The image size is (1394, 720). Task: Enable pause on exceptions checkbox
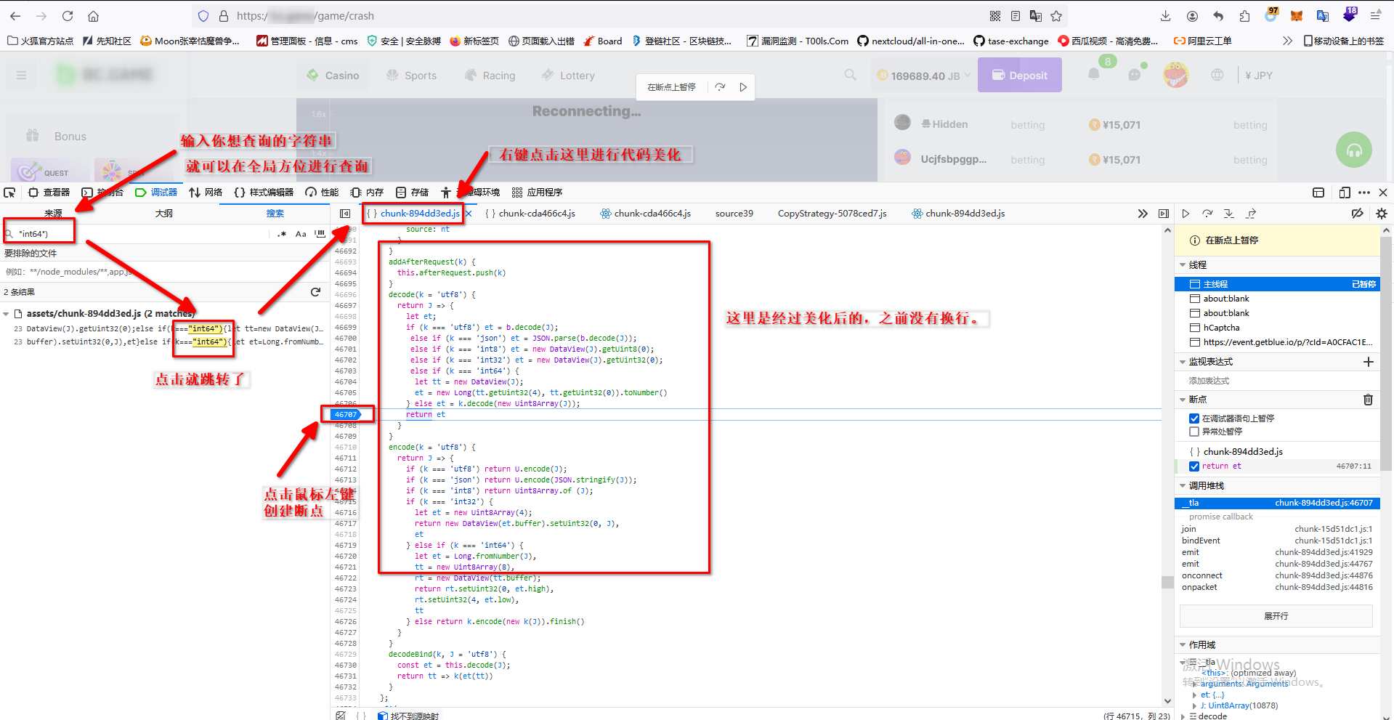pos(1194,432)
